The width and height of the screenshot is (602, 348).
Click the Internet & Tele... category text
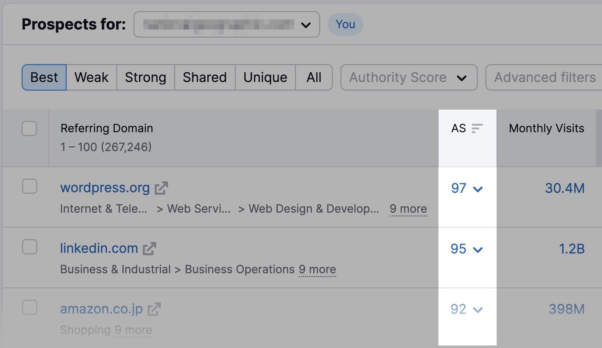coord(103,209)
